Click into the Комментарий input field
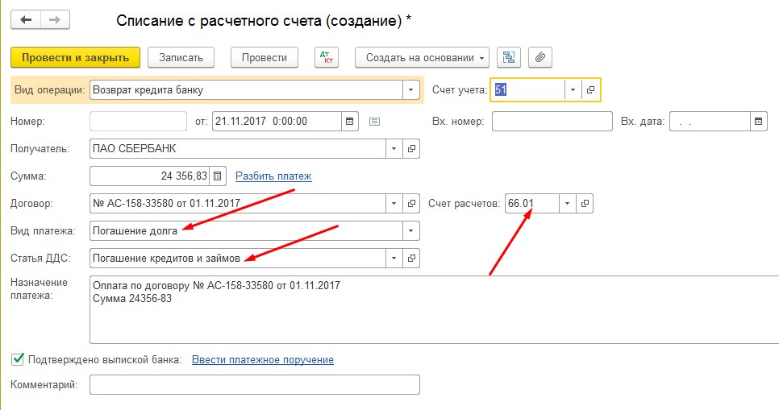The image size is (779, 410). pyautogui.click(x=254, y=385)
